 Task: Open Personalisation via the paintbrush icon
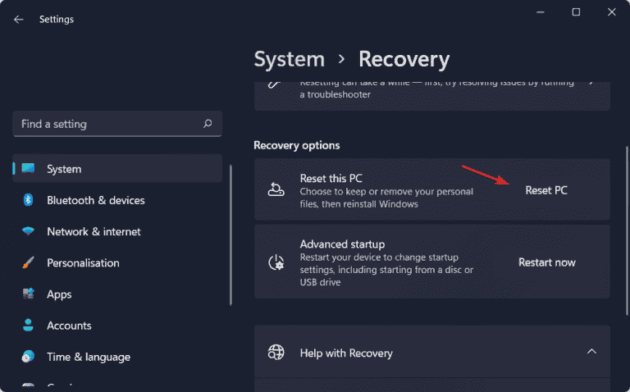coord(29,263)
